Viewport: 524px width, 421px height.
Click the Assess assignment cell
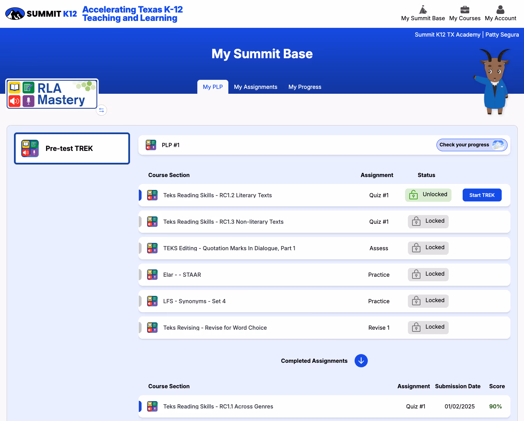point(379,248)
